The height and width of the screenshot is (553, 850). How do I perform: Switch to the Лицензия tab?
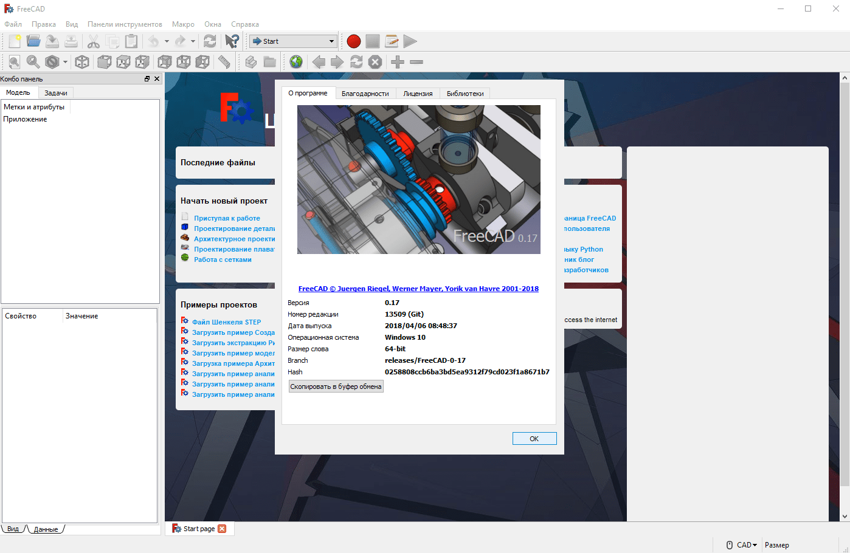pos(418,94)
